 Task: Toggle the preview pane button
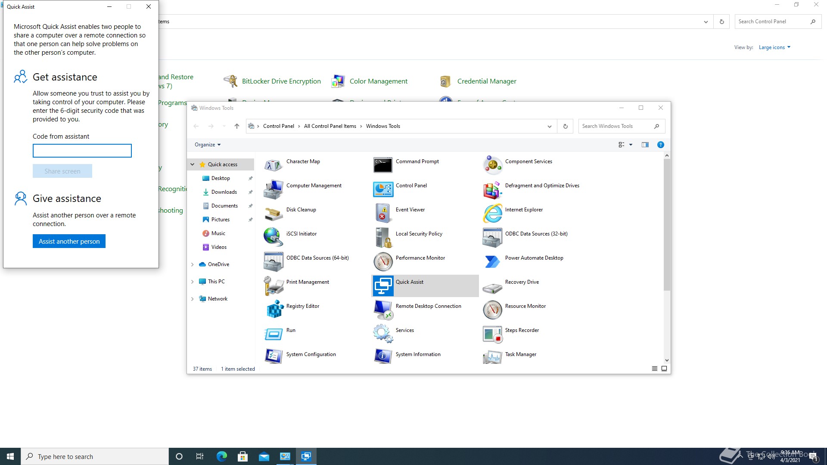pyautogui.click(x=645, y=145)
